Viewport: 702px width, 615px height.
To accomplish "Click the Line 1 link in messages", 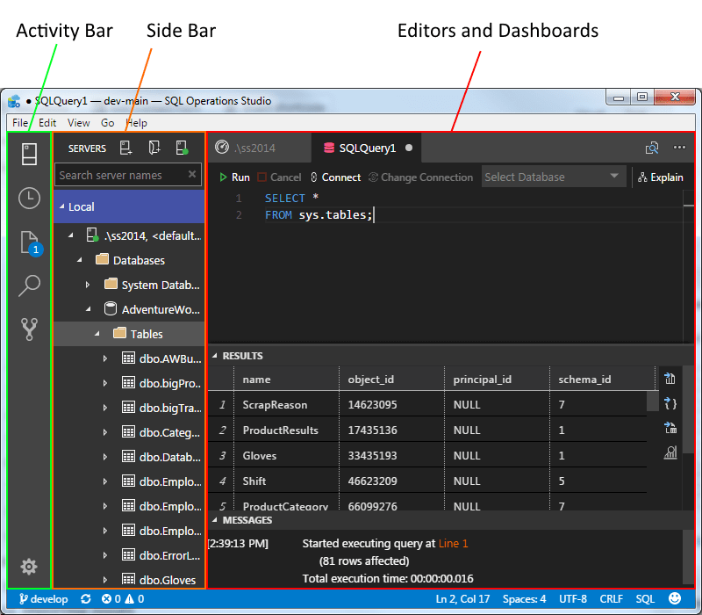I will 453,543.
